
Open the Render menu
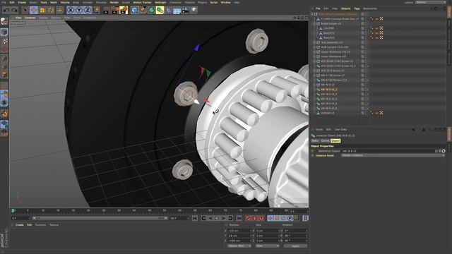tap(114, 2)
